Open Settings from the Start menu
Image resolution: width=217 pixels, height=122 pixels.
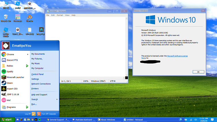(x=35, y=79)
